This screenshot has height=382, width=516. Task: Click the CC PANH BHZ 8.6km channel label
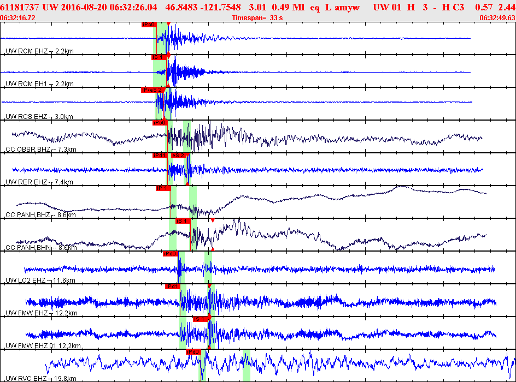(x=40, y=215)
